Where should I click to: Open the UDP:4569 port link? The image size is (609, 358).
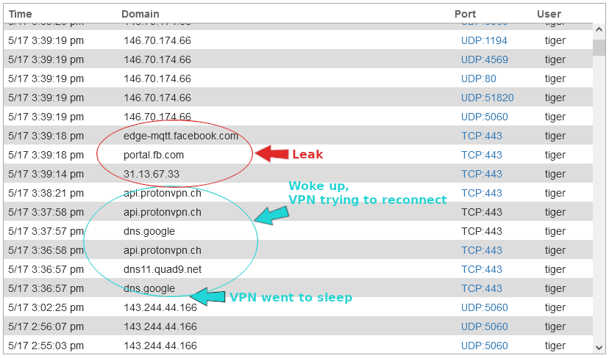[x=484, y=59]
